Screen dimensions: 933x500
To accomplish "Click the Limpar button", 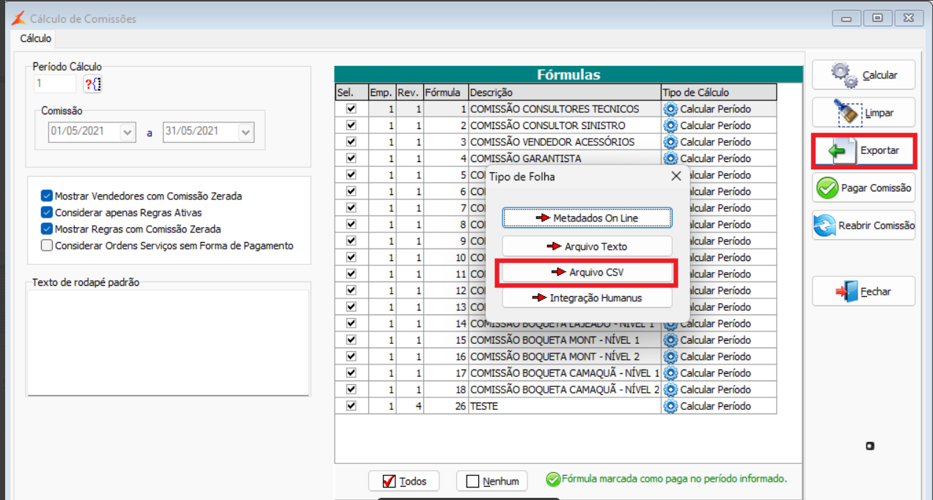I will 863,113.
